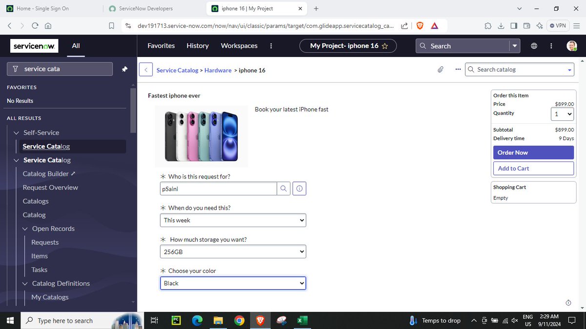Open Tasks under Open Records

click(x=40, y=270)
